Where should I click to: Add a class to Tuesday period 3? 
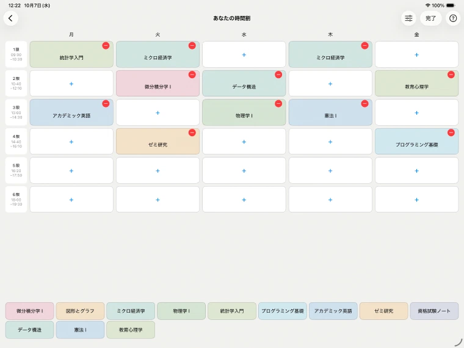[158, 112]
